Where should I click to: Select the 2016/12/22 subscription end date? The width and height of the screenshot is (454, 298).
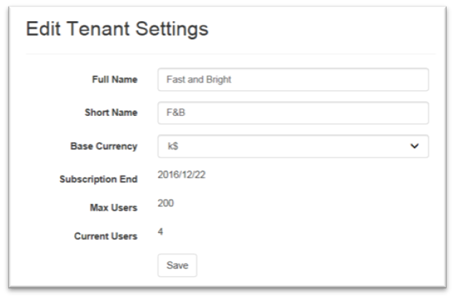pyautogui.click(x=181, y=175)
